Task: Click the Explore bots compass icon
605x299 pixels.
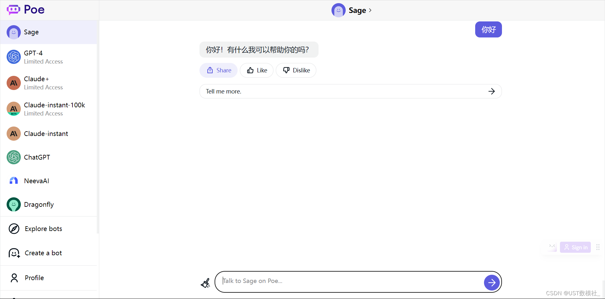Action: click(14, 229)
